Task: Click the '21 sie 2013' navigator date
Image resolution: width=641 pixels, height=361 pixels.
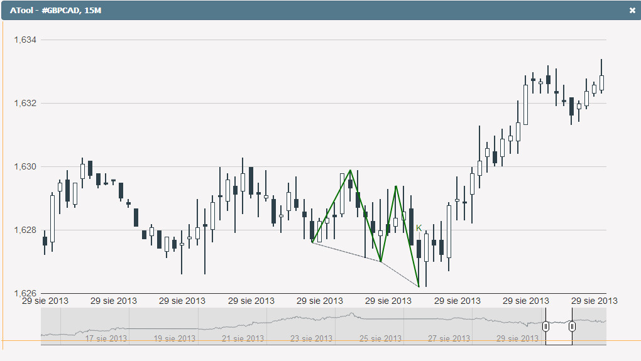Action: [x=243, y=338]
